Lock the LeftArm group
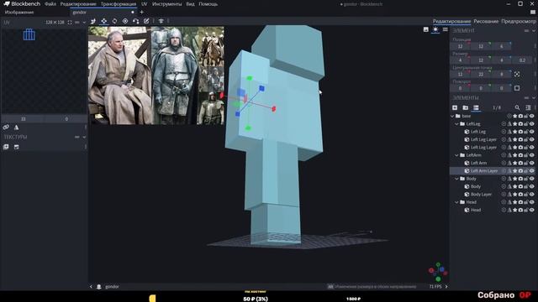Screen dimensions: 538x302 click(526, 155)
